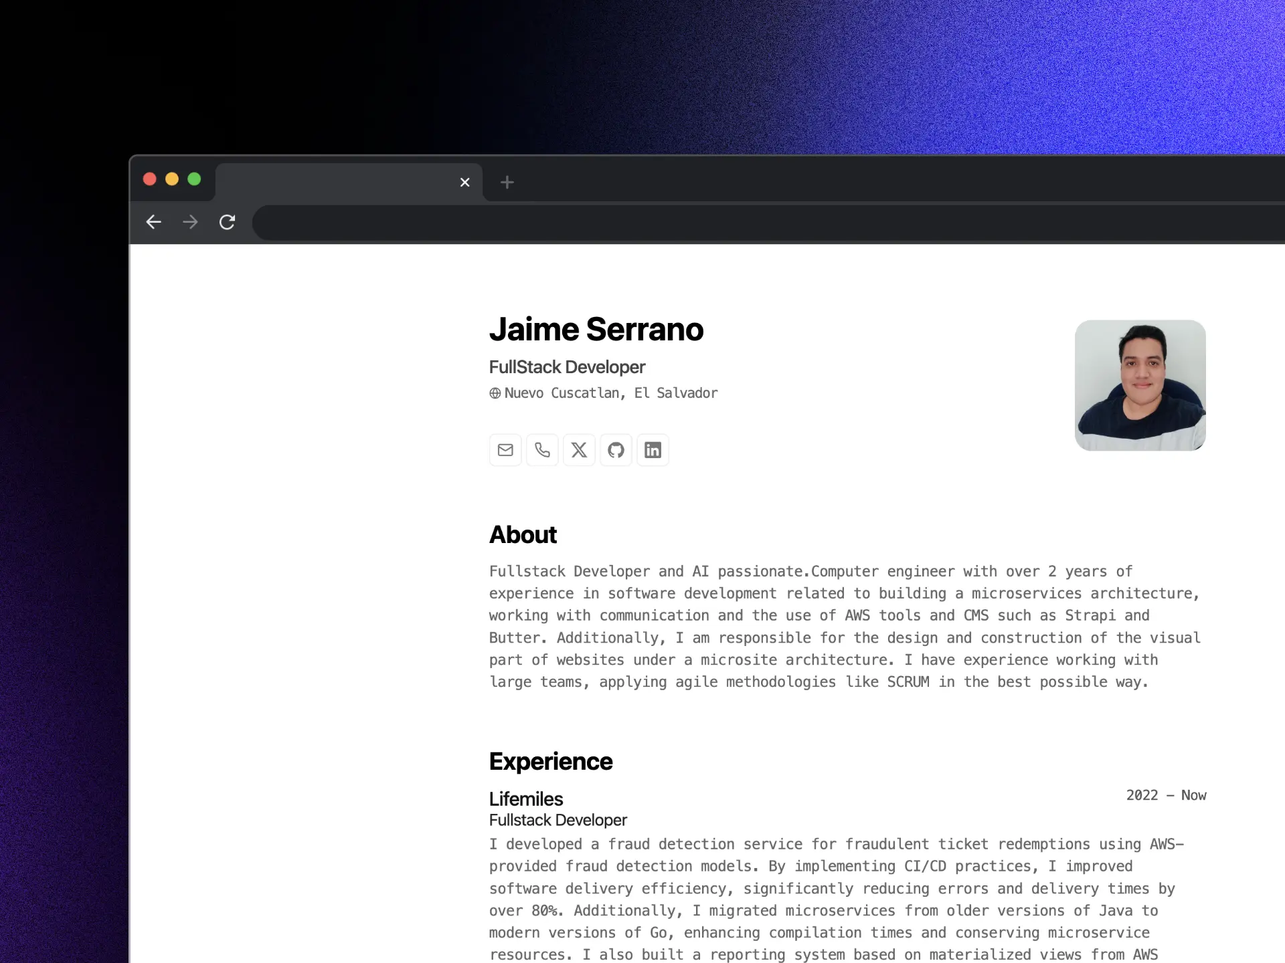Close the current browser tab
Screen dimensions: 1285x963
click(465, 182)
